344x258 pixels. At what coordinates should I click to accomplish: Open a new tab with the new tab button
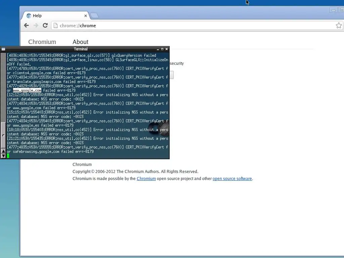pyautogui.click(x=94, y=15)
